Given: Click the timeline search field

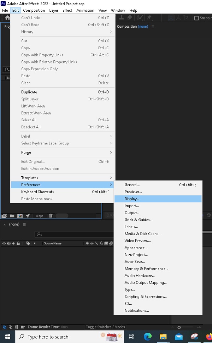Looking at the screenshot, I should (x=74, y=234).
